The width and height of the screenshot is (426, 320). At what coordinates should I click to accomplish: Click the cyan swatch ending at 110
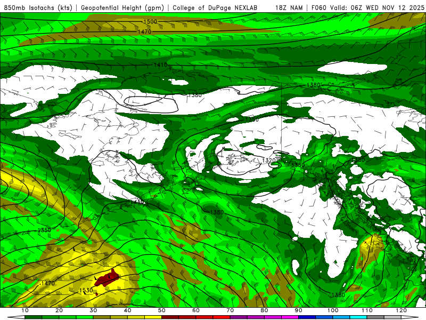tap(358, 317)
